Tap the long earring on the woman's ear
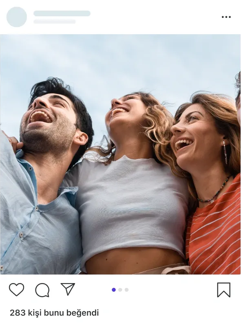 225,152
